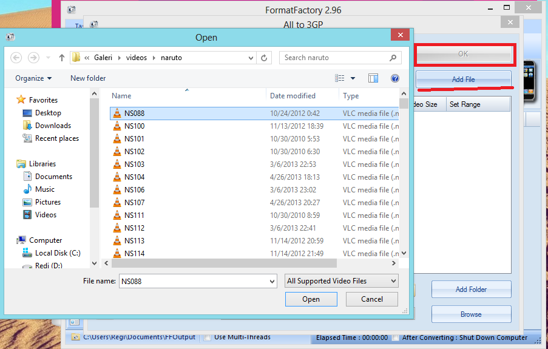Click the VLC icon of NS102
This screenshot has width=548, height=349.
117,151
